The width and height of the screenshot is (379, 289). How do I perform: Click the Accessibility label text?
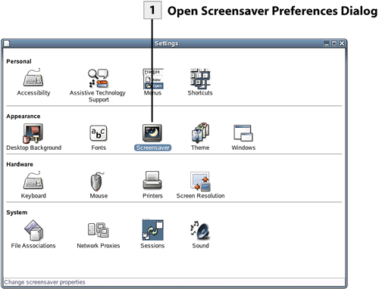[x=33, y=93]
